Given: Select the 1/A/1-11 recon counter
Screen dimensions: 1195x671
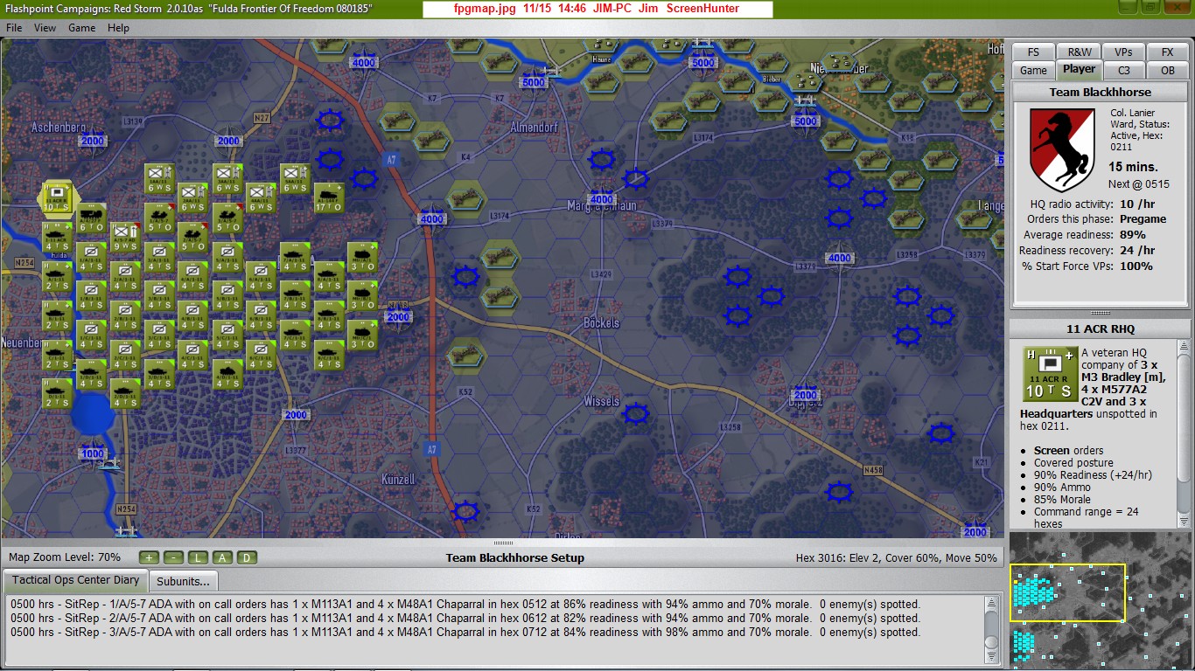Looking at the screenshot, I should [91, 257].
